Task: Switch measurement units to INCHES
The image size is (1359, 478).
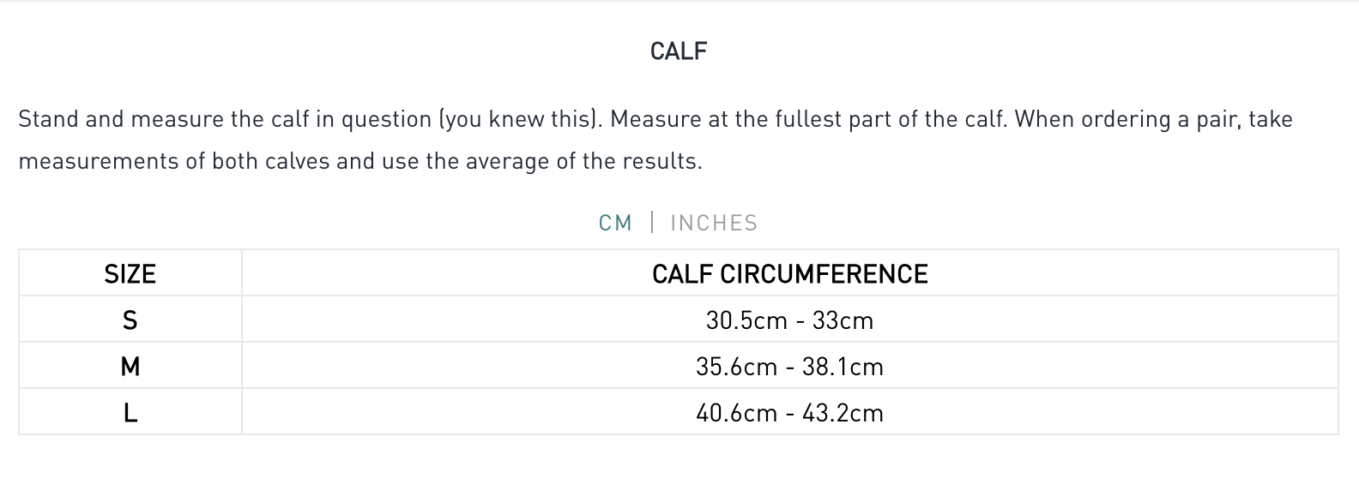Action: coord(714,223)
